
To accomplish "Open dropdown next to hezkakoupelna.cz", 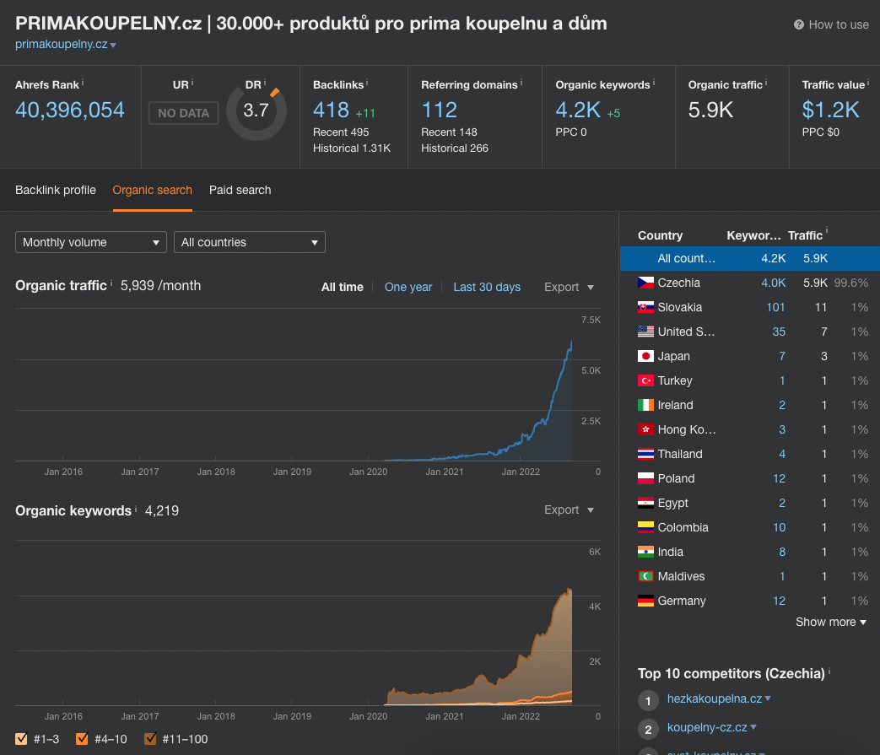I will [x=768, y=699].
